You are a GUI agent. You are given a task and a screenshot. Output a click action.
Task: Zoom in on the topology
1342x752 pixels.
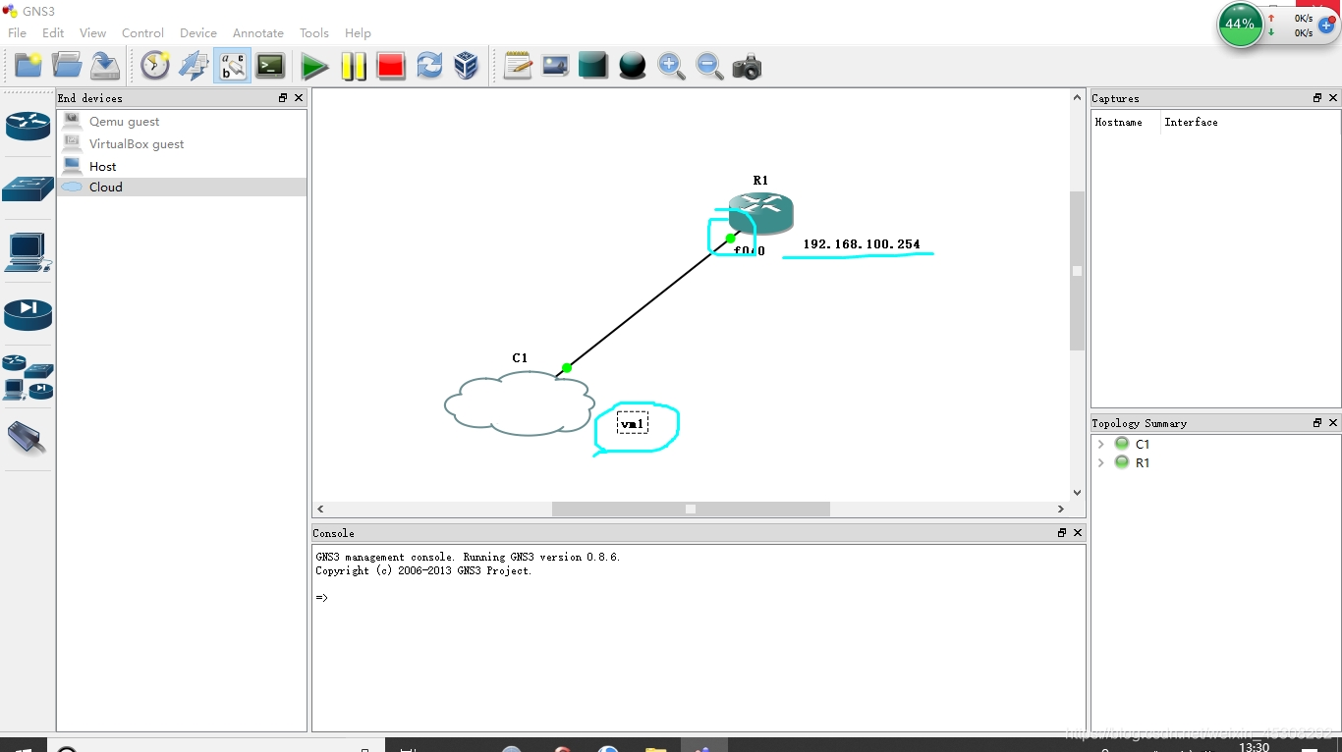[x=671, y=66]
